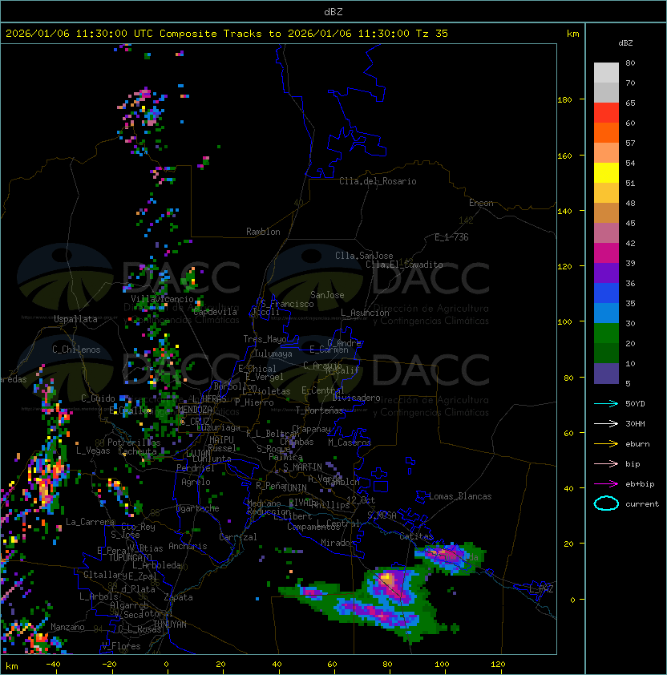Image resolution: width=667 pixels, height=675 pixels.
Task: Click the 'JUNIN' map label
Action: click(x=295, y=487)
